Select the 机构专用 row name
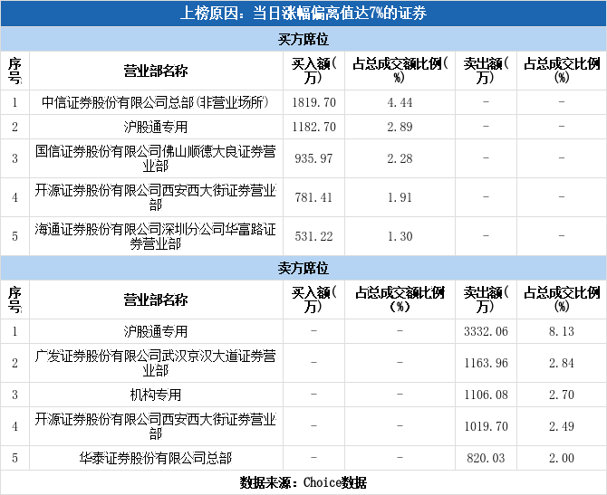Screen dimensions: 607x495 pyautogui.click(x=155, y=395)
